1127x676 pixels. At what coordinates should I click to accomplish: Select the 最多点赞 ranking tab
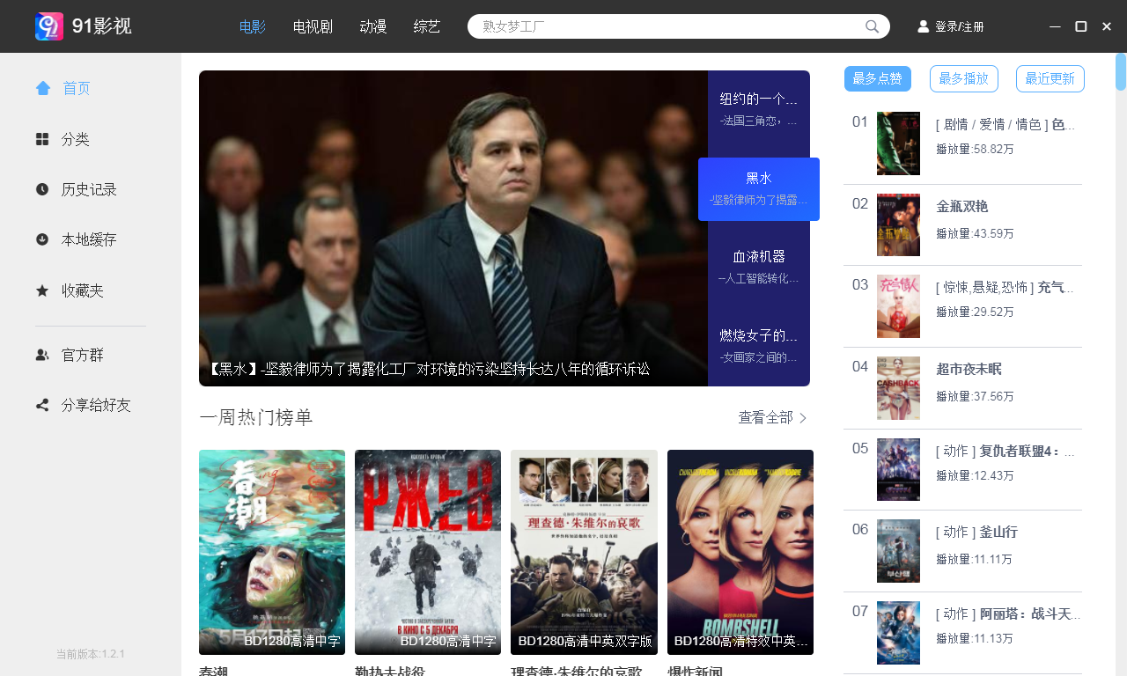coord(878,78)
